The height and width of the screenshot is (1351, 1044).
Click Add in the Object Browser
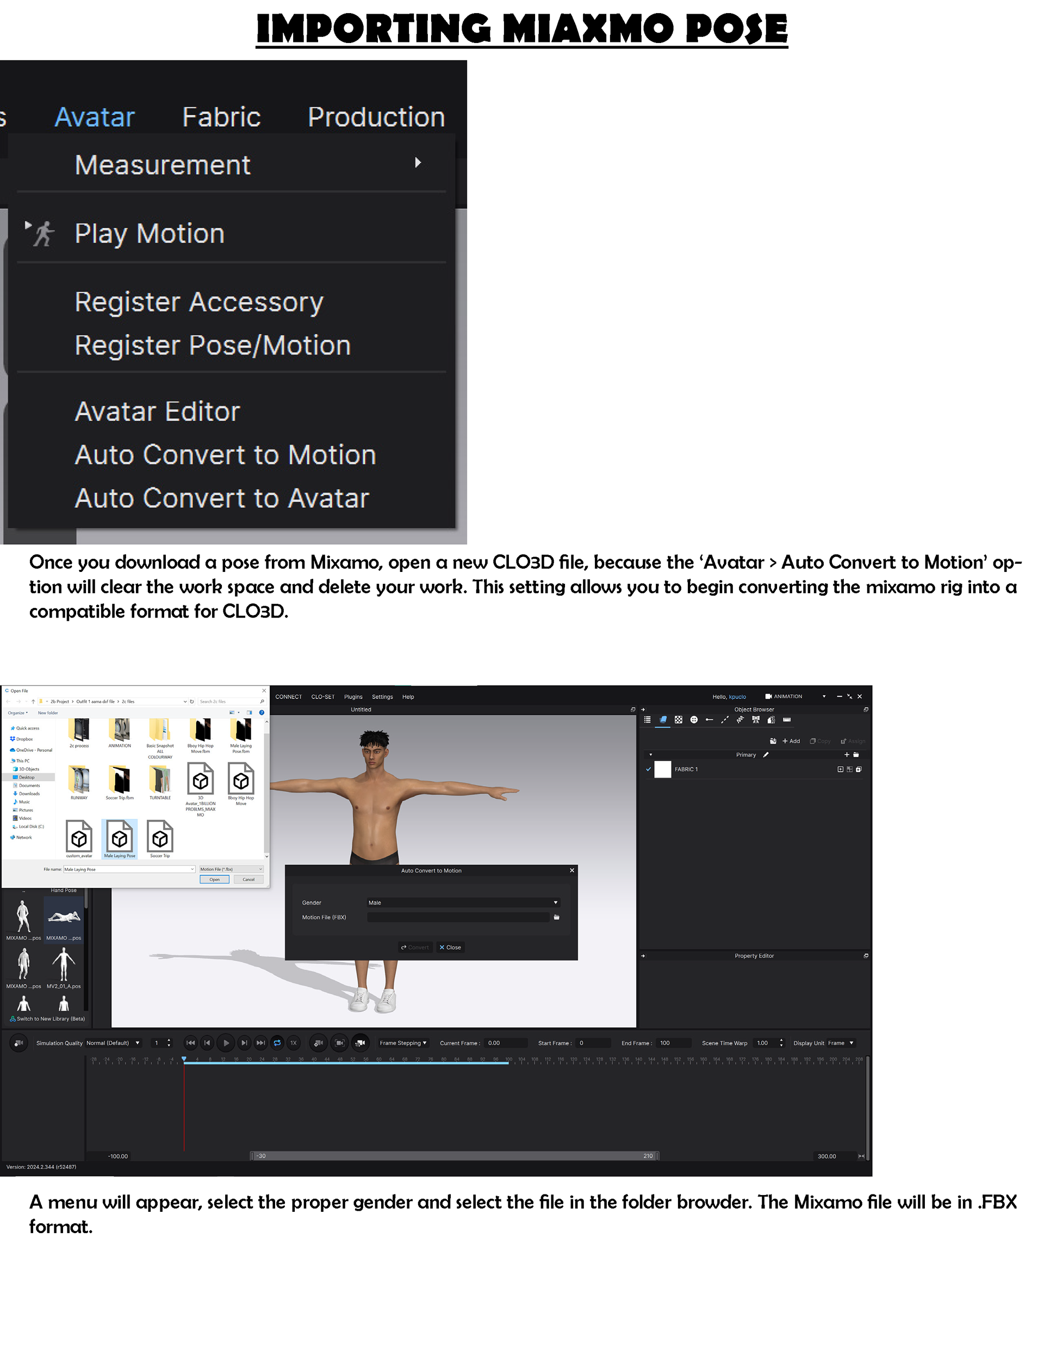[x=791, y=740]
